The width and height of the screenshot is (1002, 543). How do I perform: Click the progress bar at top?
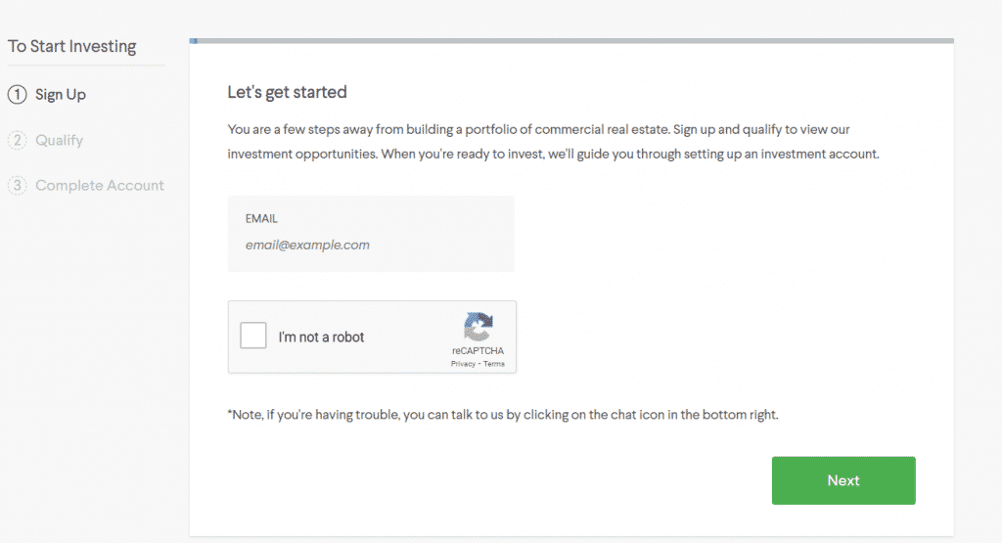tap(571, 41)
